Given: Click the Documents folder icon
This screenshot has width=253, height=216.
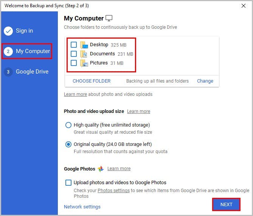Looking at the screenshot, I should click(84, 54).
